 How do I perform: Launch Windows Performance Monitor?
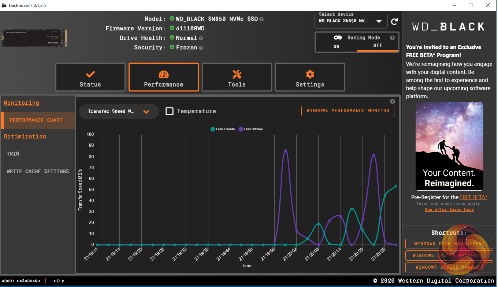pos(348,111)
